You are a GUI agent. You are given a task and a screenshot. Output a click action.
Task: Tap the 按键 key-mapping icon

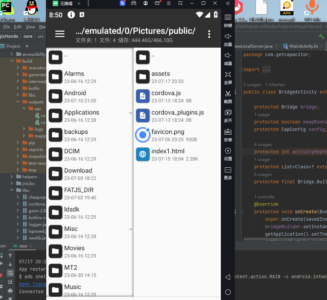(x=228, y=17)
